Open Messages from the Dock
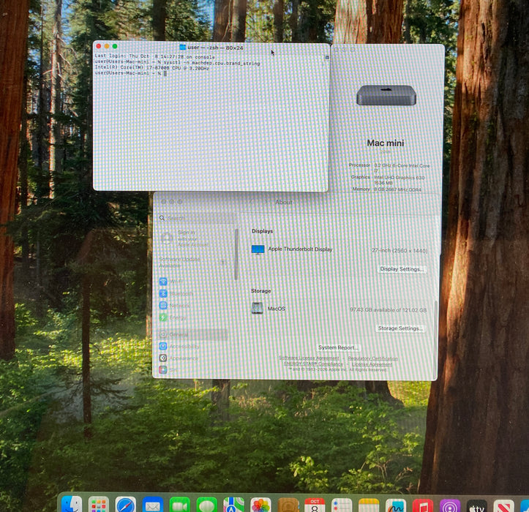Viewport: 529px width, 512px height. click(x=206, y=505)
